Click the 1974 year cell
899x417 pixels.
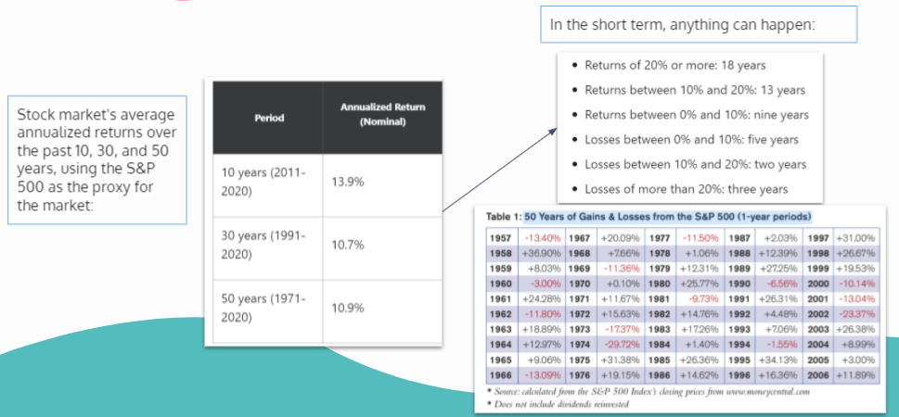click(x=580, y=345)
